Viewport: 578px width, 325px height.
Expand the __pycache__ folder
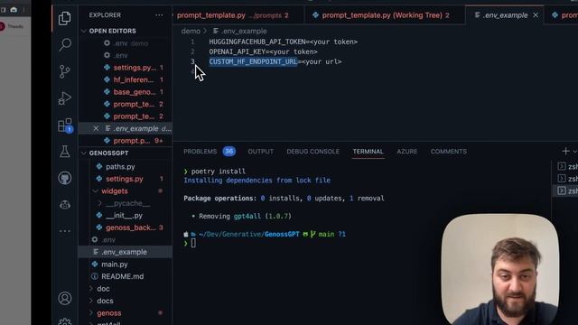99,203
